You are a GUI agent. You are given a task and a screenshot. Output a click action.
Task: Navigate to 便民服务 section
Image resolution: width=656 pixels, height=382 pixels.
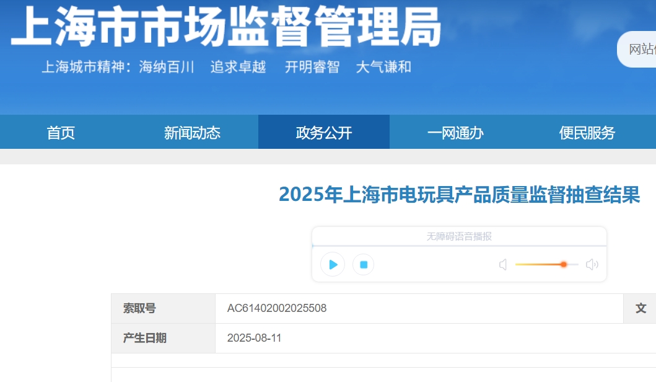pyautogui.click(x=587, y=133)
